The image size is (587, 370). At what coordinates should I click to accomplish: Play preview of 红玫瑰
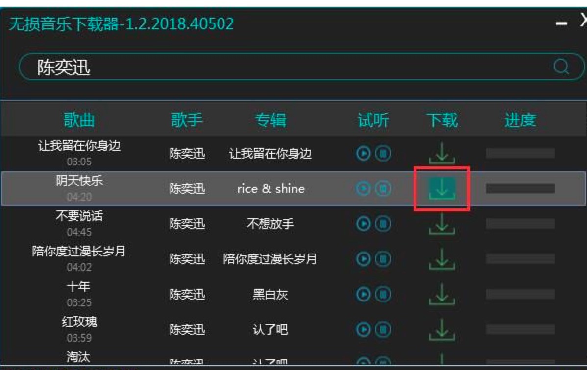(x=363, y=329)
